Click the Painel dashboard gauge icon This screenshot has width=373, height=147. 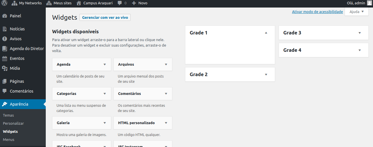click(5, 16)
